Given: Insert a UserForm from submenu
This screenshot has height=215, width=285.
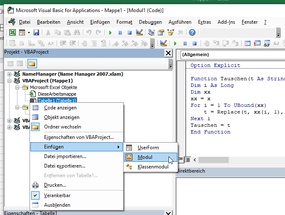Looking at the screenshot, I should [151, 148].
